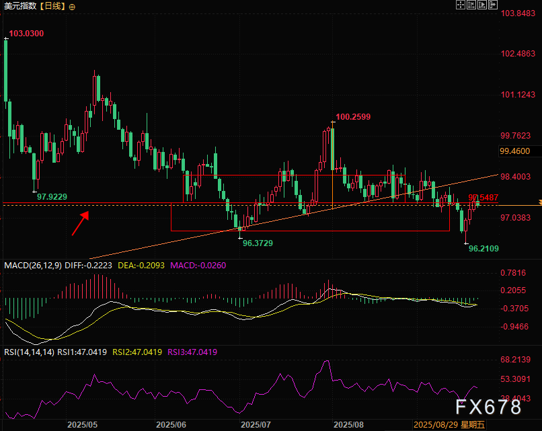This screenshot has width=542, height=431.
Task: Click the 96.3729 low price label
Action: pyautogui.click(x=259, y=243)
